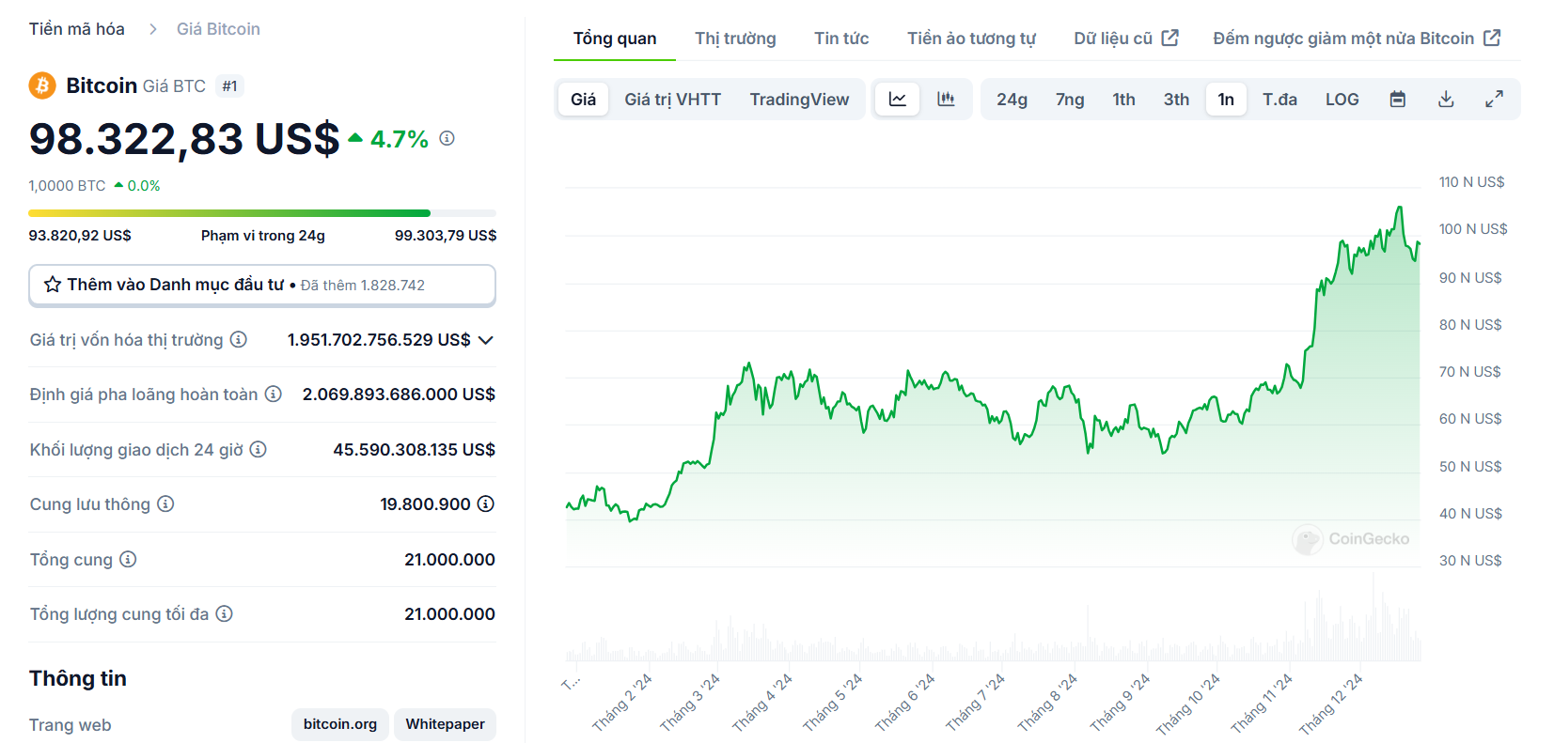Set chart range to 7ng
The image size is (1554, 743).
coord(1070,100)
